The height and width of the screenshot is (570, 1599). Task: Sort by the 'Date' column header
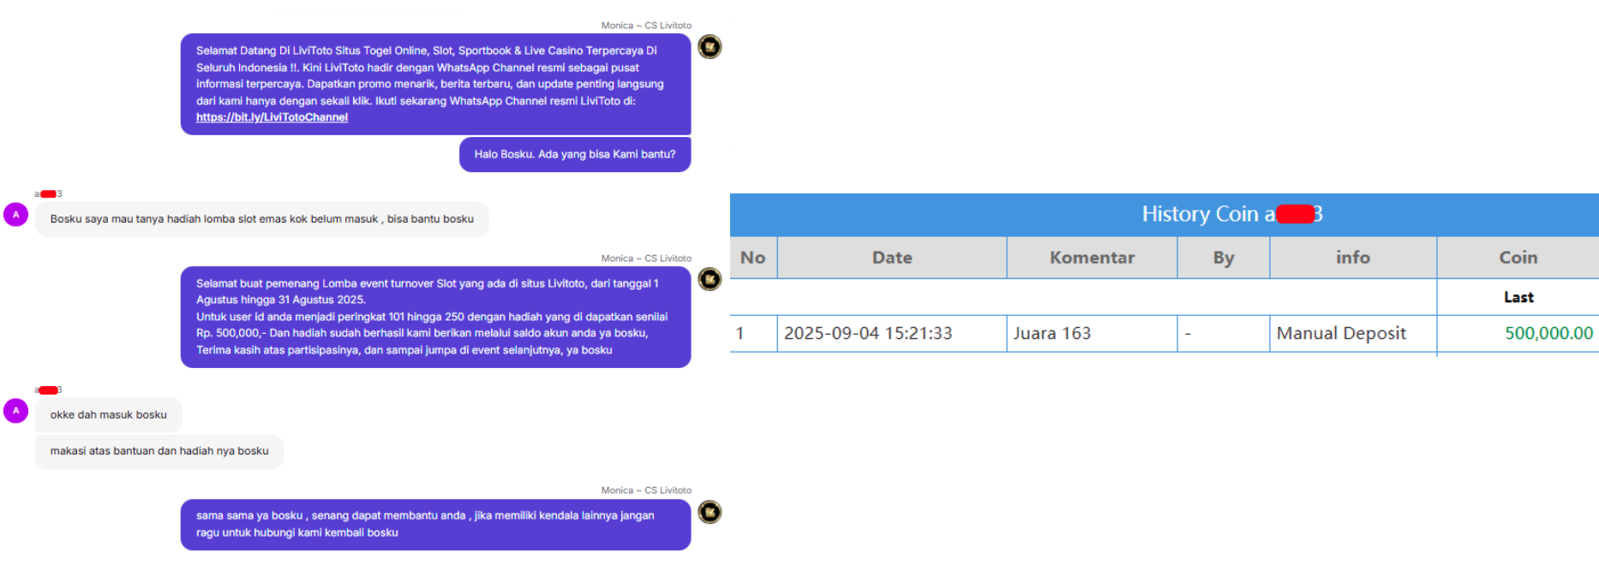892,258
